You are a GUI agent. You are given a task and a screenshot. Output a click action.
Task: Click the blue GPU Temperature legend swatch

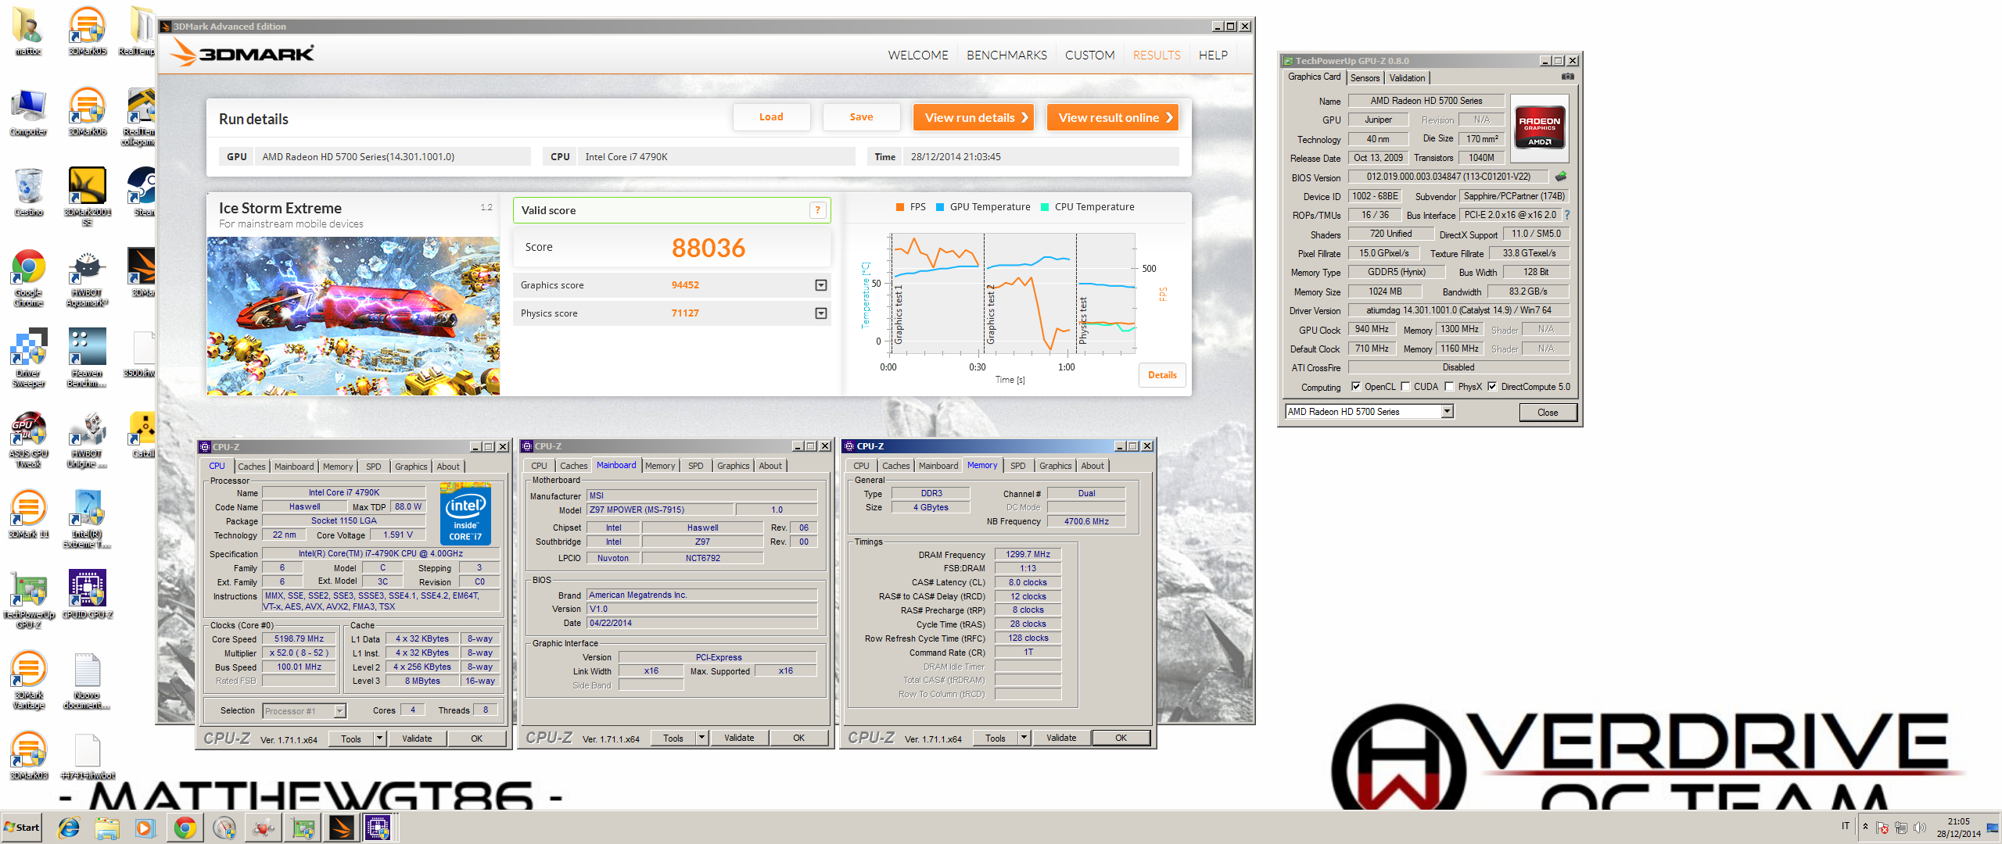click(940, 207)
